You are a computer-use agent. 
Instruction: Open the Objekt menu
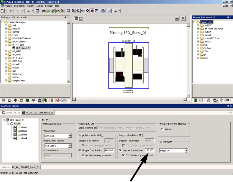(8, 6)
